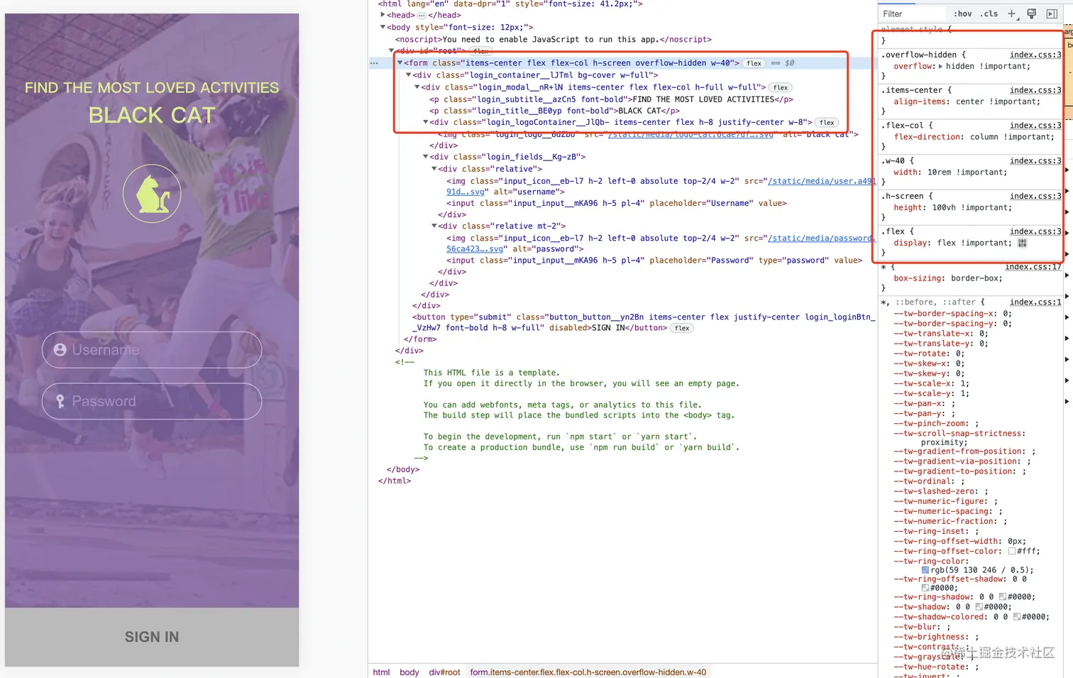Collapse the body element node

click(x=383, y=27)
